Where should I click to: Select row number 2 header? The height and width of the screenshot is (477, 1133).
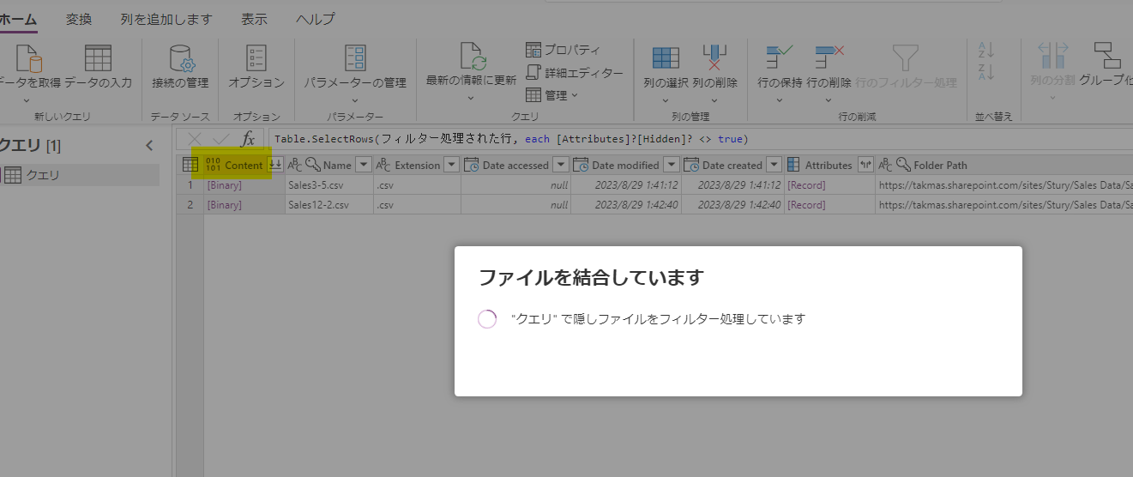pos(190,205)
